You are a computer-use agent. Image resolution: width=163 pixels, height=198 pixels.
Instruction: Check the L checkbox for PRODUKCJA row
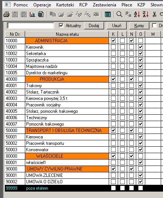pos(122,79)
